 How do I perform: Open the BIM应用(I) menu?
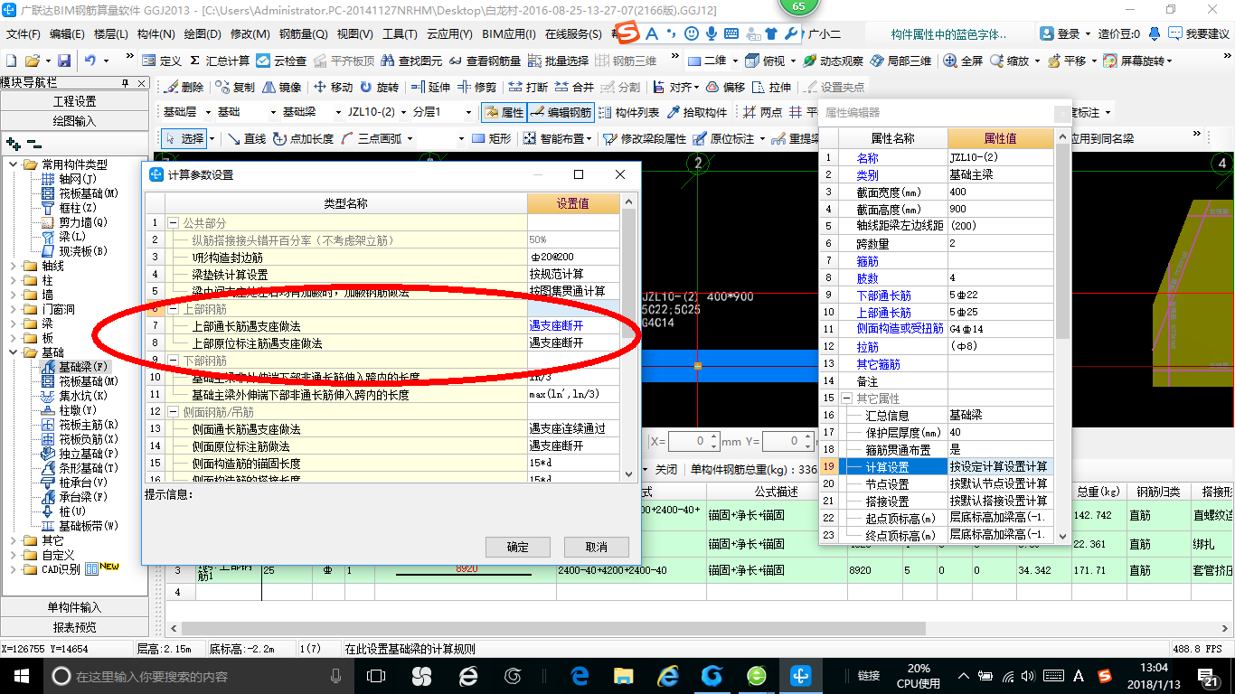point(508,34)
